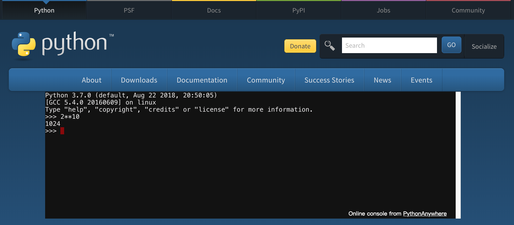
Task: Open the Downloads navigation menu
Action: coord(139,80)
